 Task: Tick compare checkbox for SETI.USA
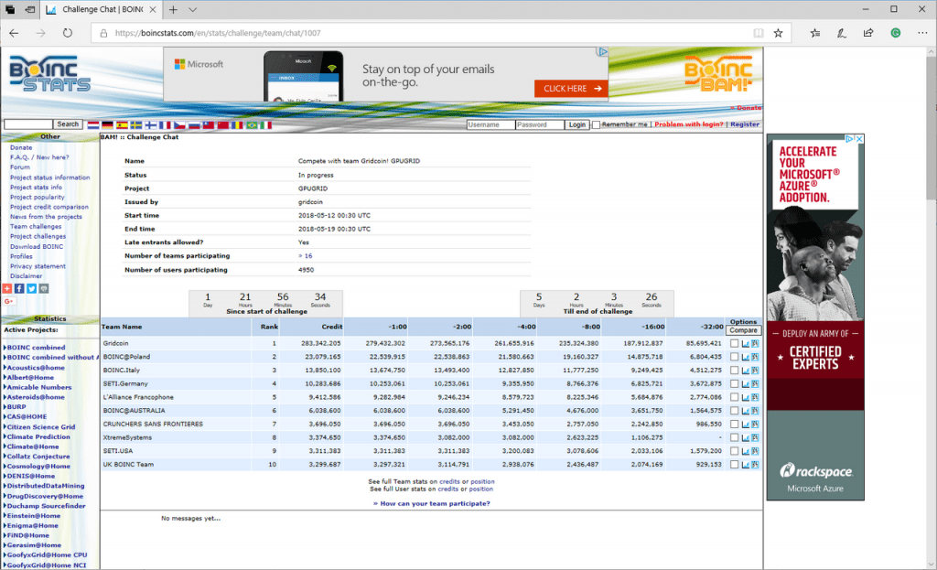coord(735,451)
